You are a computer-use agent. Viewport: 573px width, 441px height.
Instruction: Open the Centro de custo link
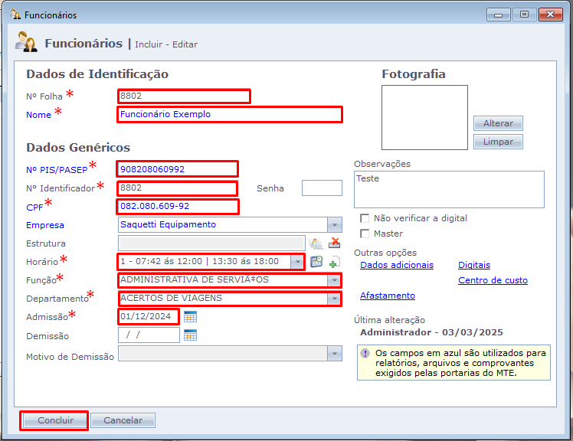[x=493, y=280]
